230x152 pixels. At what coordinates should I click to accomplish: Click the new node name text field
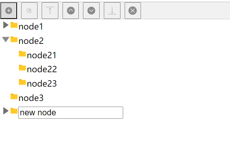tap(70, 112)
